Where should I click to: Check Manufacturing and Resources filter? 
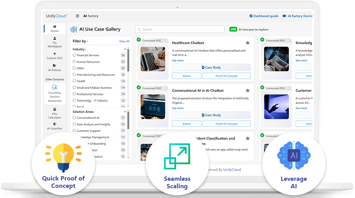pyautogui.click(x=74, y=74)
